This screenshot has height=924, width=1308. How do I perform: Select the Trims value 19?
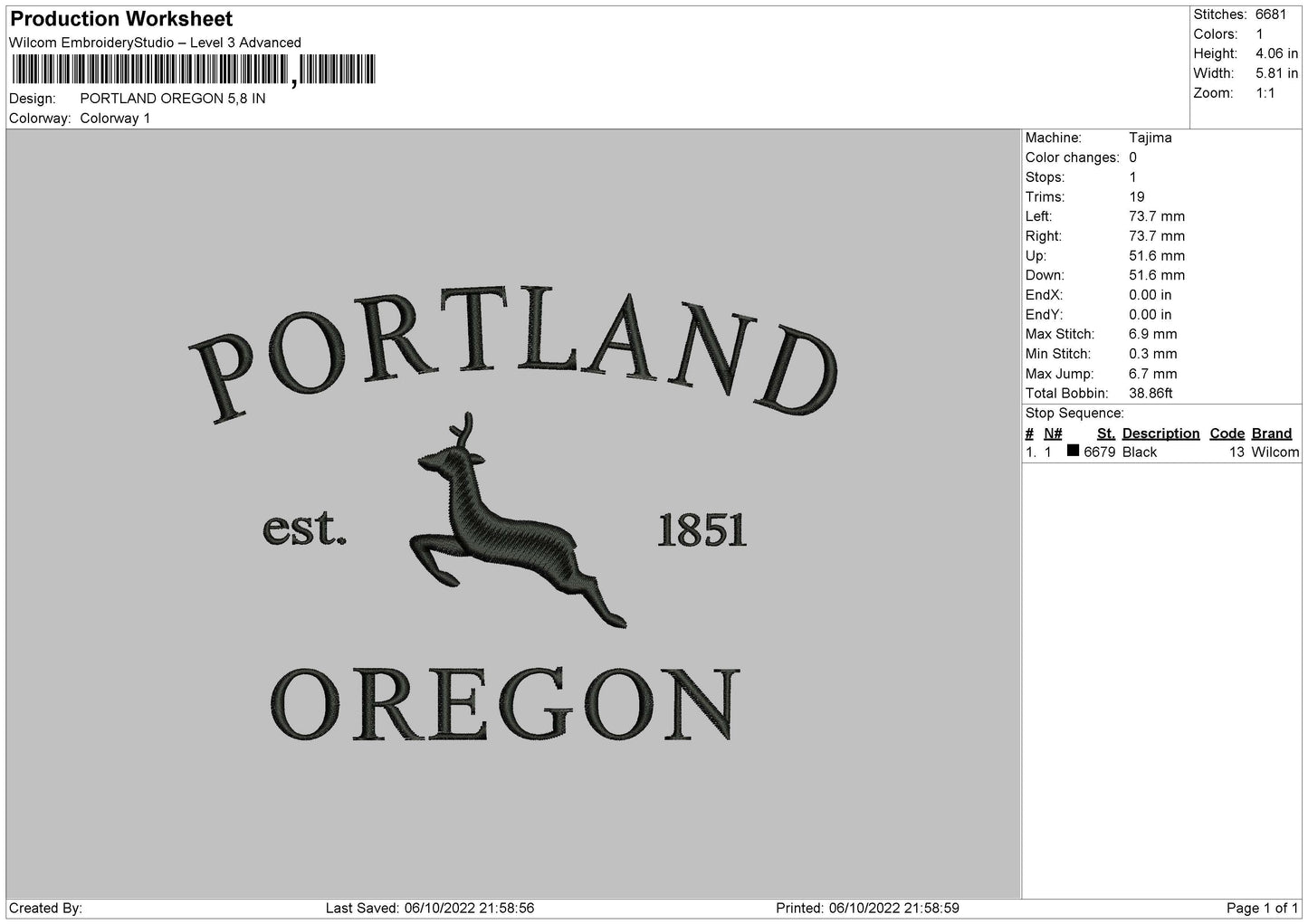click(x=1137, y=197)
